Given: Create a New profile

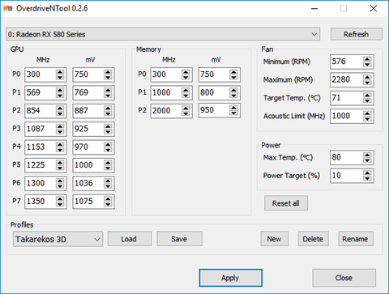Looking at the screenshot, I should coord(275,239).
